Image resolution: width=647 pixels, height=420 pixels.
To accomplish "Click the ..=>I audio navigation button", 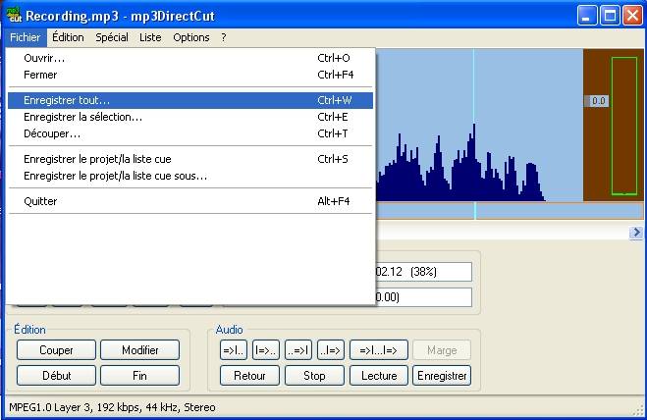I will [298, 350].
